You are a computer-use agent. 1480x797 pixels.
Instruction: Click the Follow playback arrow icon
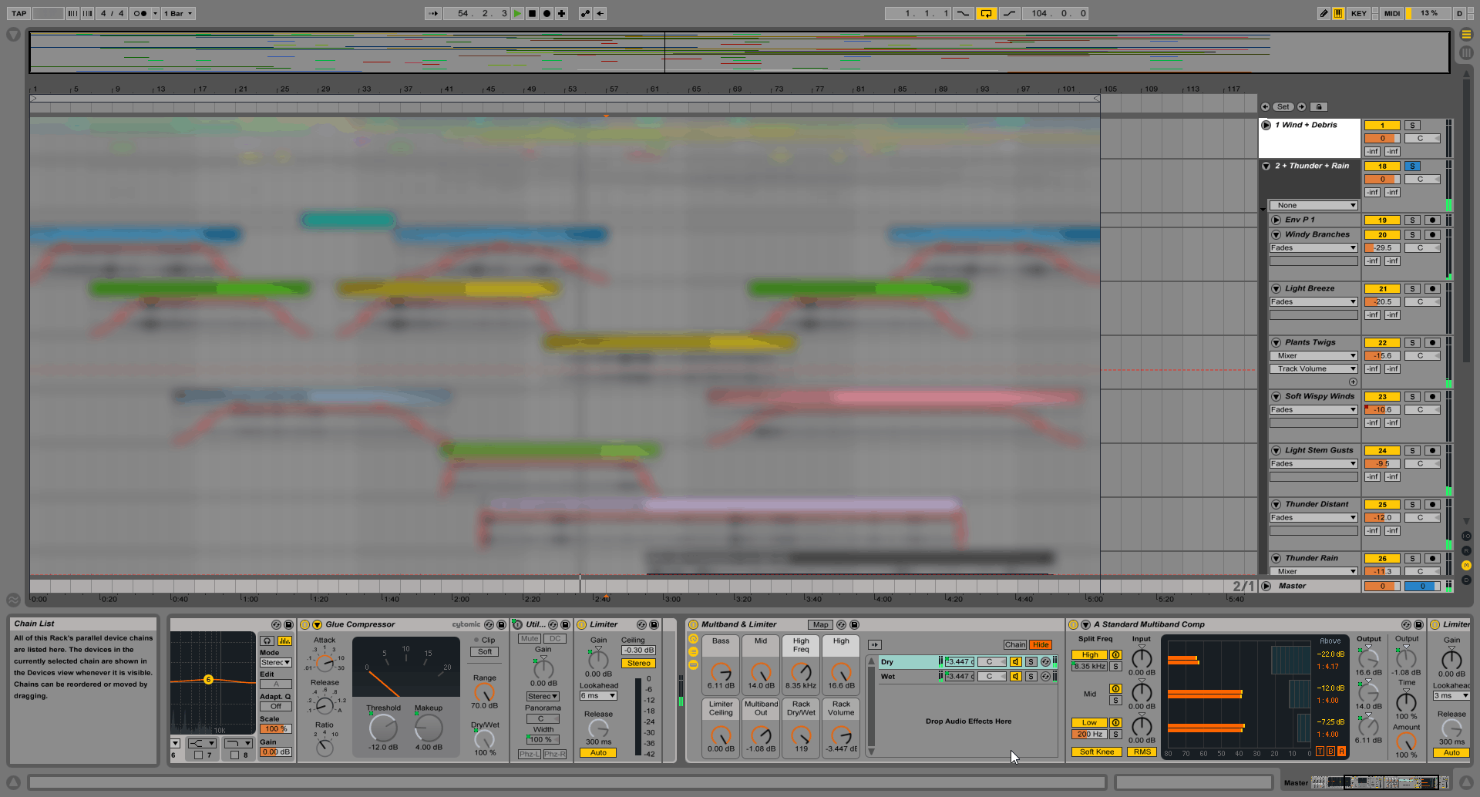coord(433,13)
